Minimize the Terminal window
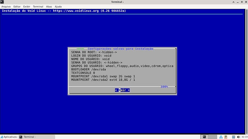The image size is (248, 139). [238, 2]
